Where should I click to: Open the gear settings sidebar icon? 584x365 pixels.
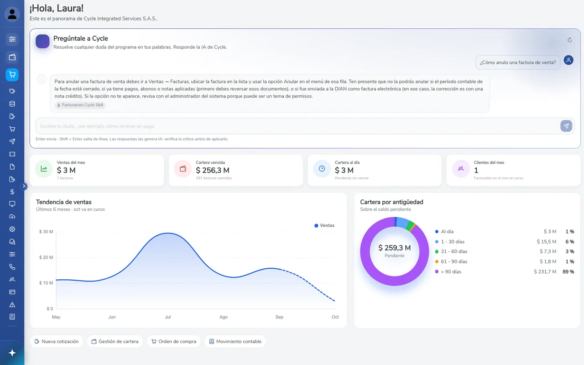12,229
